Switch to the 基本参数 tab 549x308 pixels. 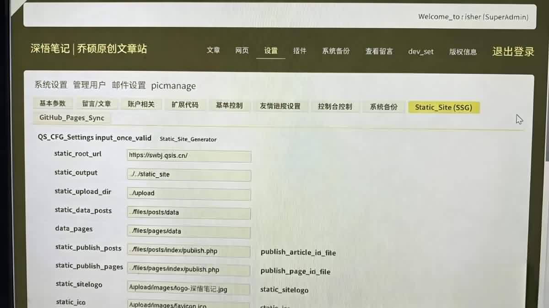pos(53,103)
